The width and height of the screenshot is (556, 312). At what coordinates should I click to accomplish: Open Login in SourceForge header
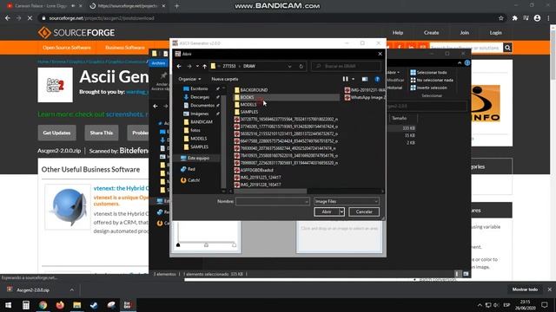[x=496, y=33]
